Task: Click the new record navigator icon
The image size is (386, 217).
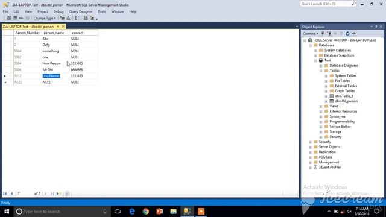Action: [x=59, y=193]
